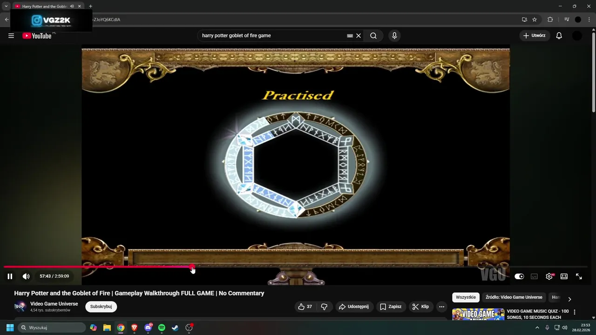This screenshot has height=335, width=596.
Task: Open the Chrome profile avatar
Action: coord(578,20)
